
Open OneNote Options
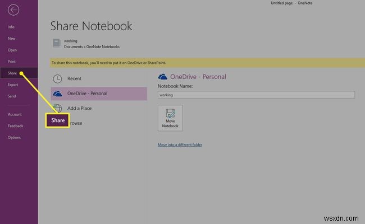click(14, 137)
